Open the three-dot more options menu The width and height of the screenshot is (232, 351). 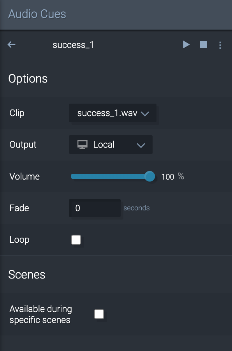[x=220, y=45]
